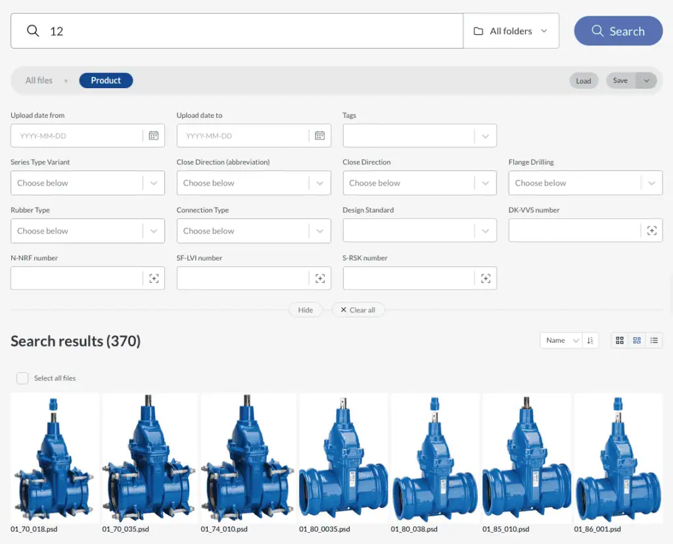
Task: Click the DK-VVS number scan icon
Action: (x=651, y=231)
